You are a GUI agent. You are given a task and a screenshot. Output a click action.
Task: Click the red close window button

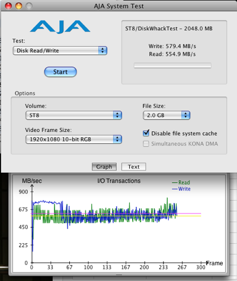pyautogui.click(x=8, y=6)
